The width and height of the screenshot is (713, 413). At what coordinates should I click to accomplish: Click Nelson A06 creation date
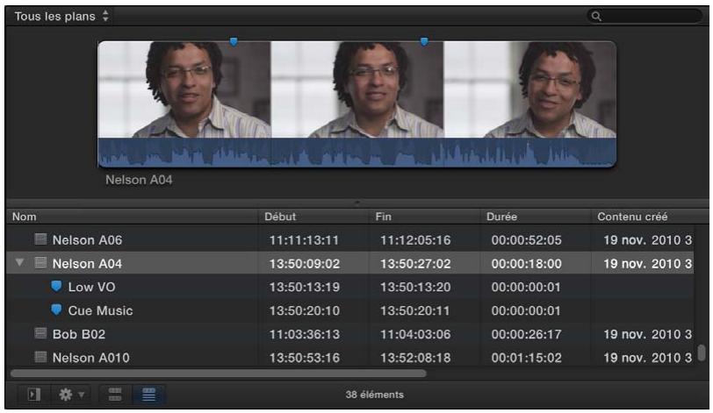click(647, 240)
